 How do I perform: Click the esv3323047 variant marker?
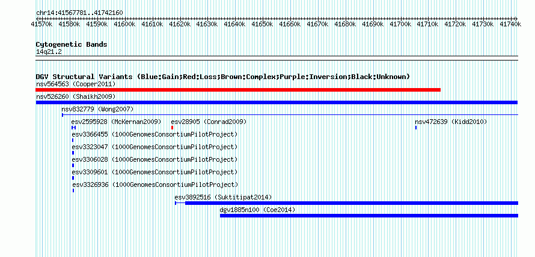pos(73,153)
